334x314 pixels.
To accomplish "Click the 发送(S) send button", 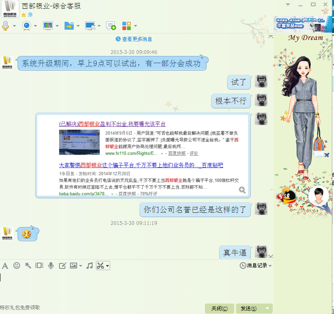I will click(x=249, y=309).
